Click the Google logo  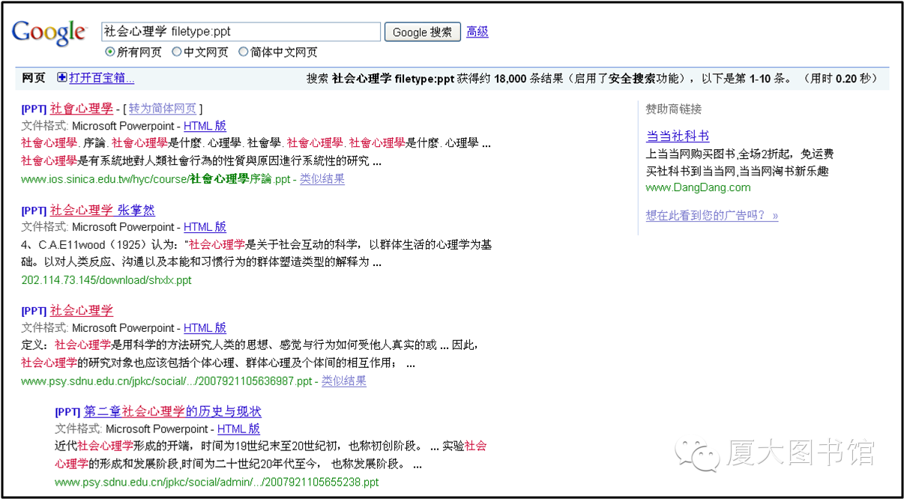point(49,32)
